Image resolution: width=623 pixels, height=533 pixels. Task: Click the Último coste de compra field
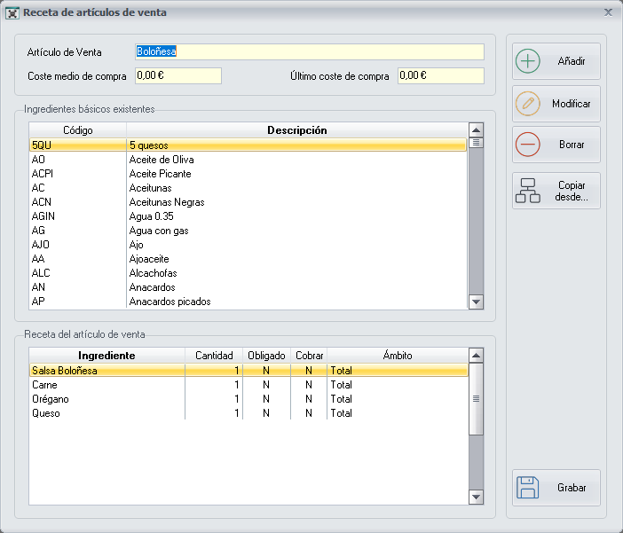440,76
